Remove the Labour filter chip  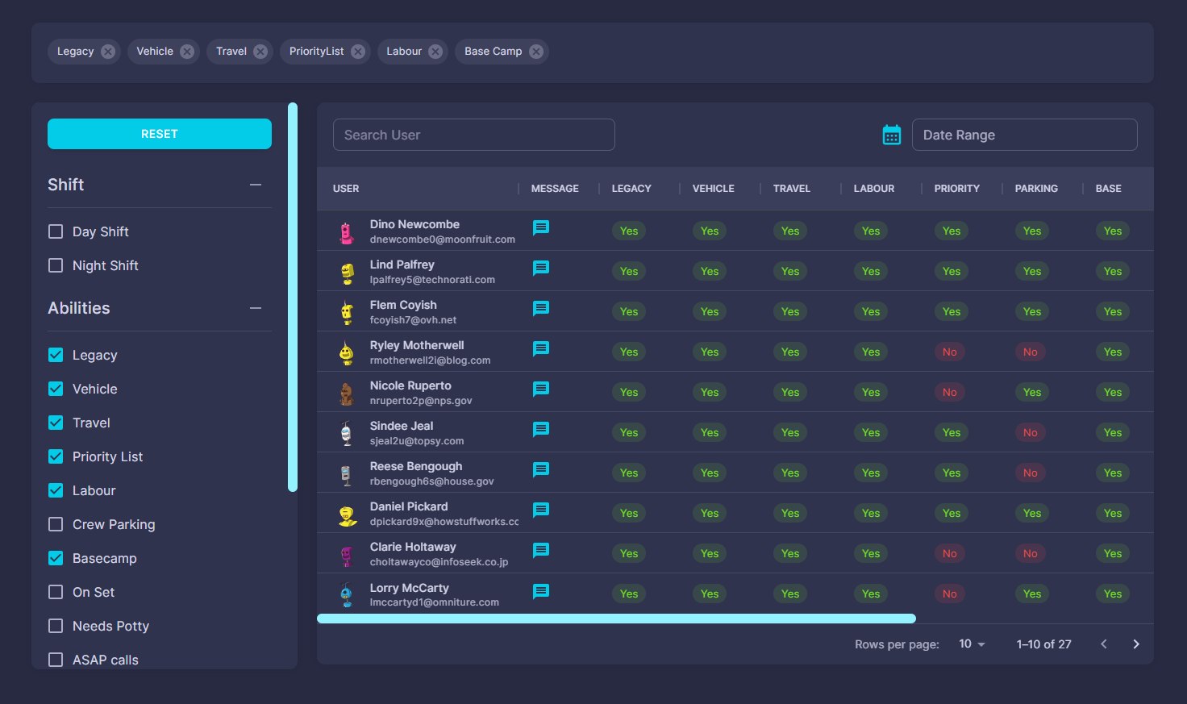coord(435,52)
